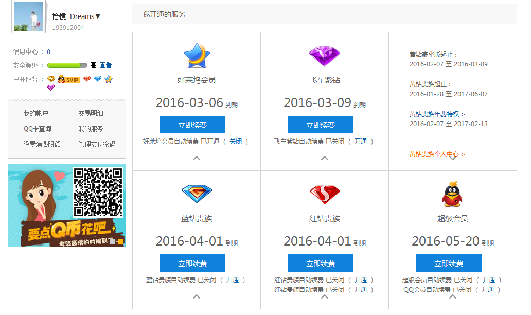Open 交易明细 menu item
The height and width of the screenshot is (315, 531).
click(x=91, y=113)
